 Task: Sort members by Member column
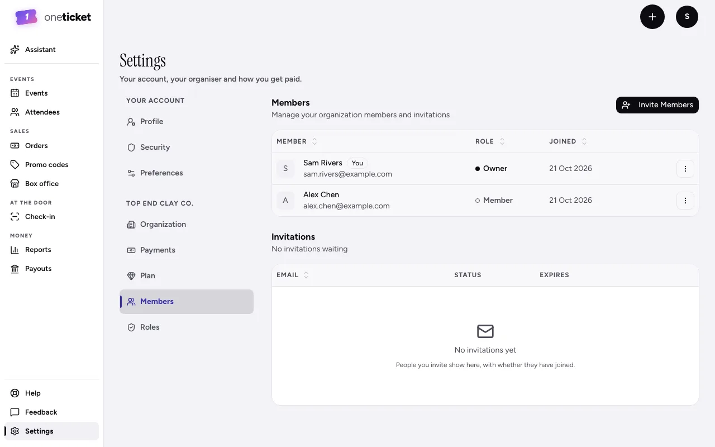[x=297, y=141]
